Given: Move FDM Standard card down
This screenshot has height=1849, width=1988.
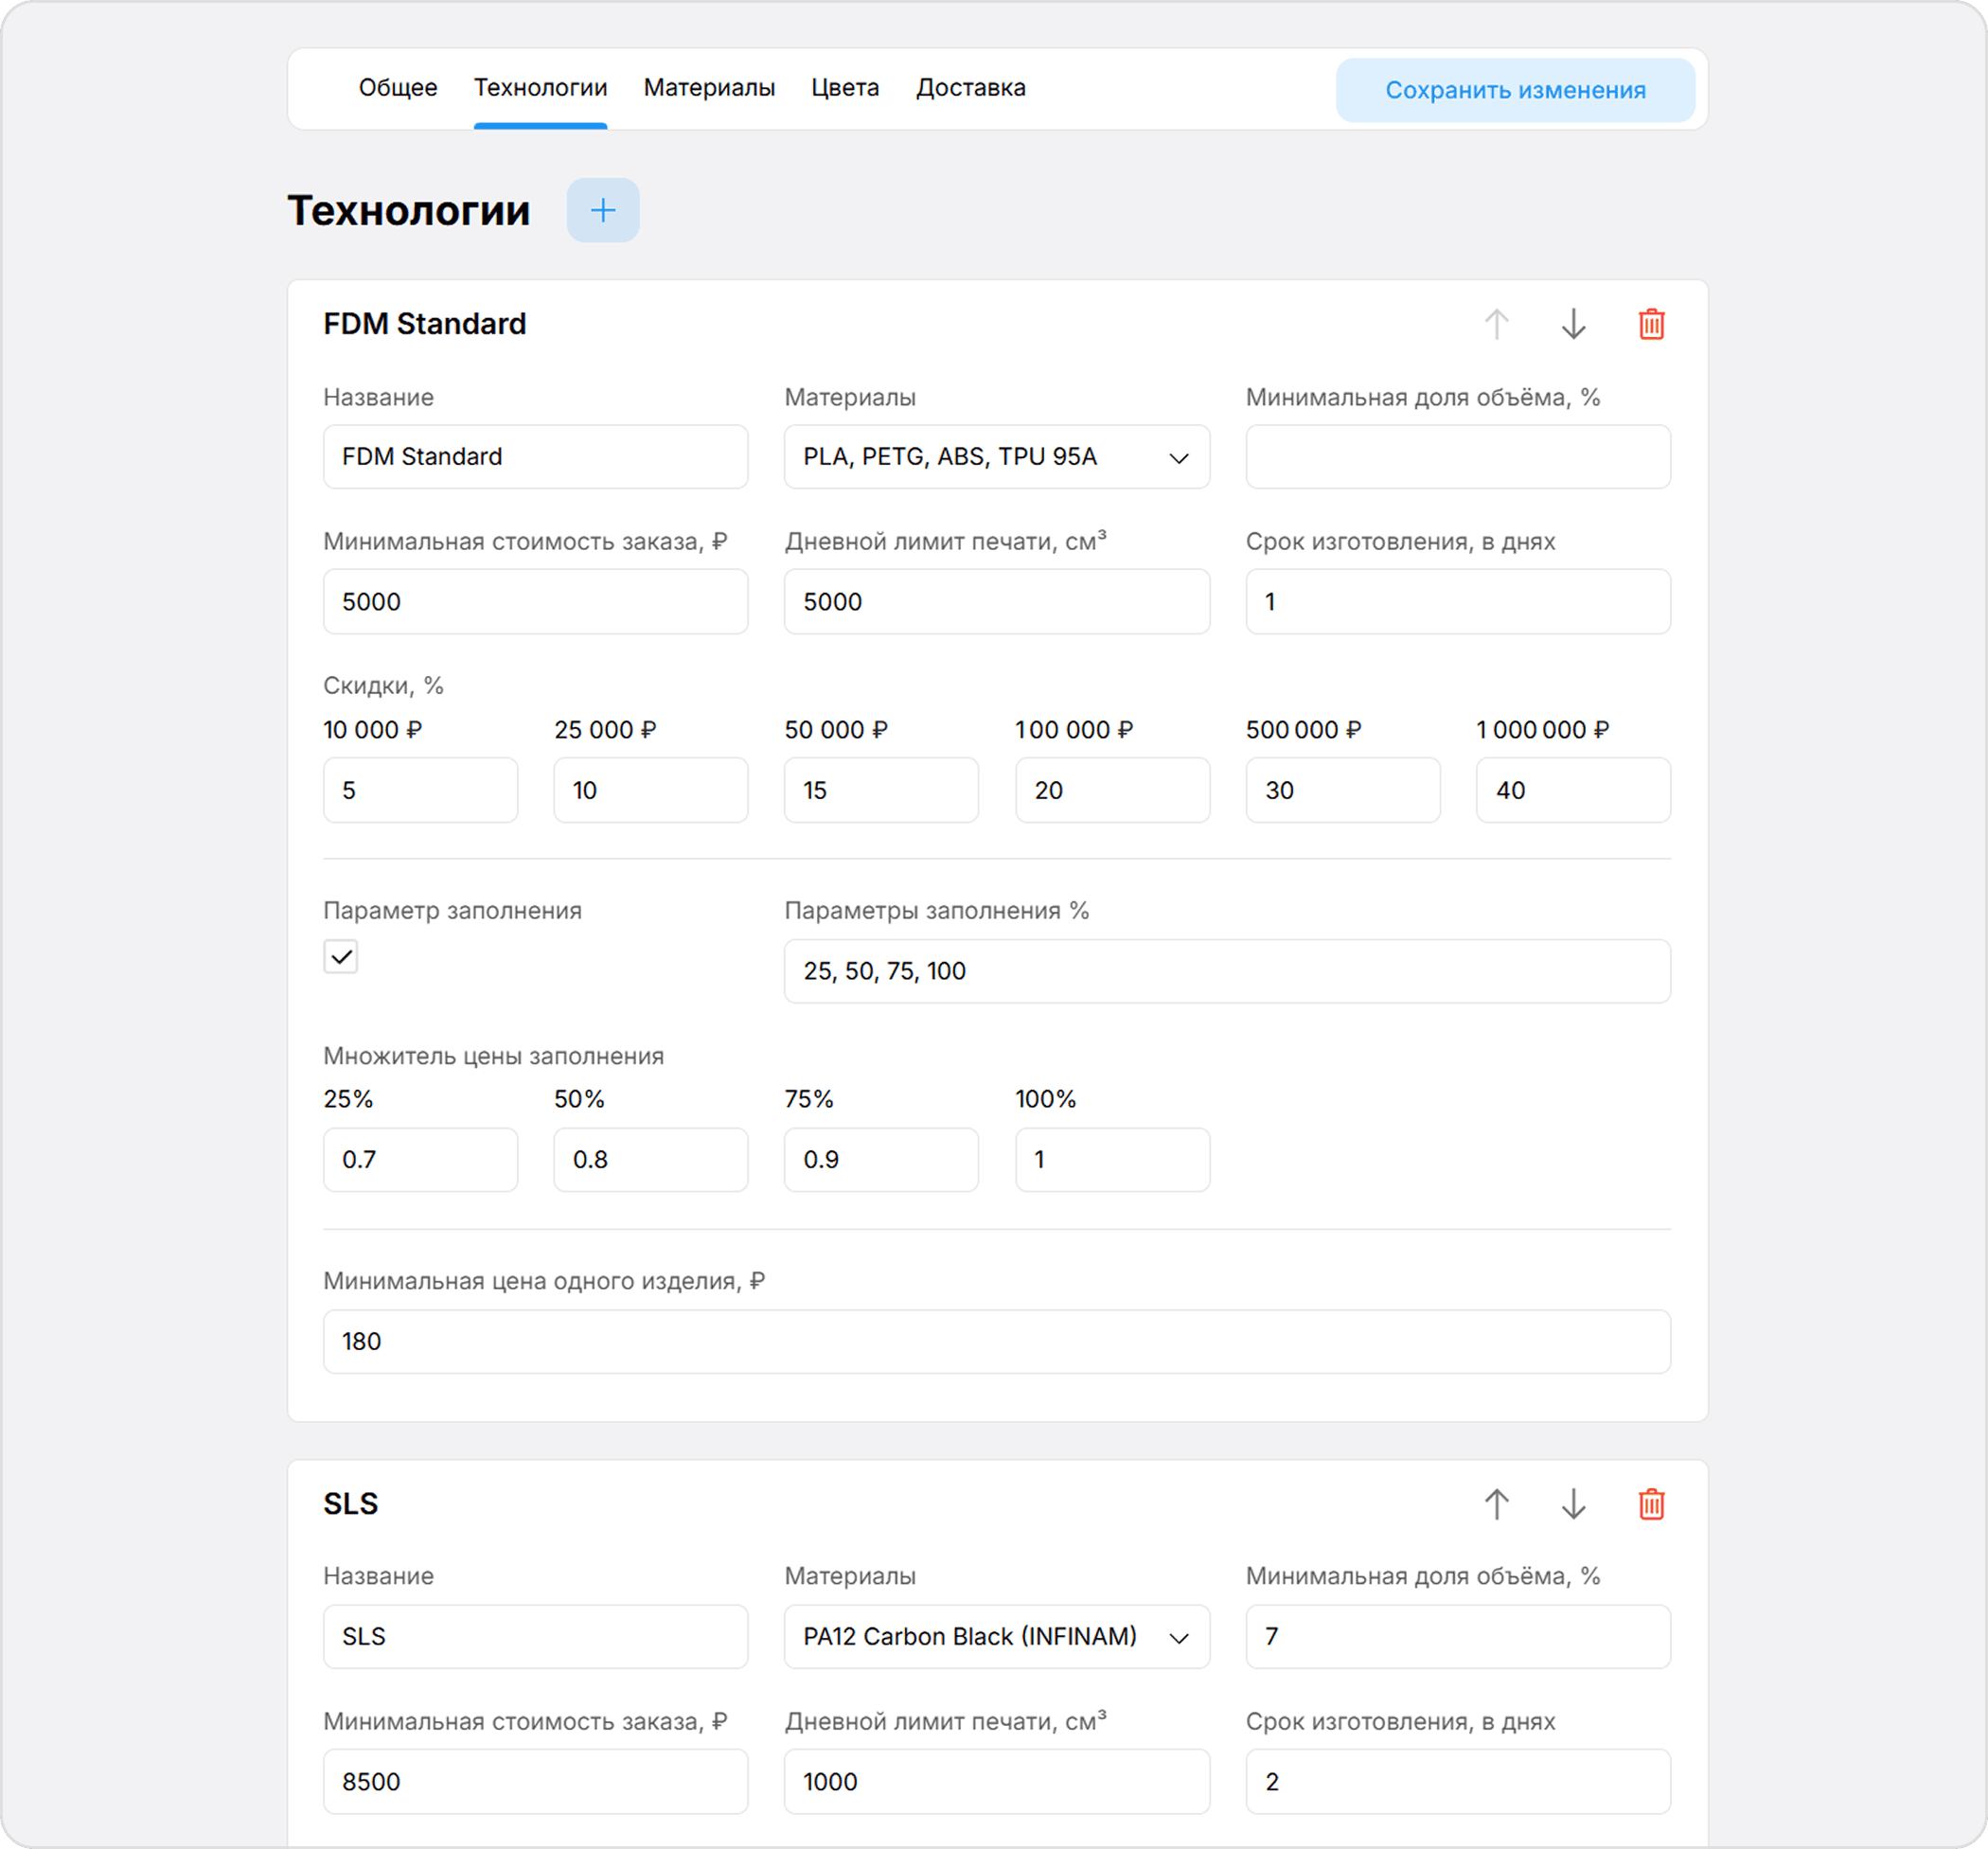Looking at the screenshot, I should [x=1573, y=324].
